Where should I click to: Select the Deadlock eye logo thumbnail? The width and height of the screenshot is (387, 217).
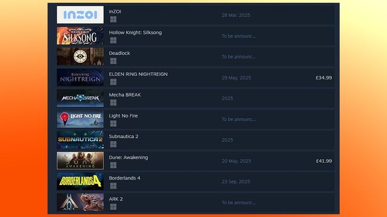click(80, 56)
